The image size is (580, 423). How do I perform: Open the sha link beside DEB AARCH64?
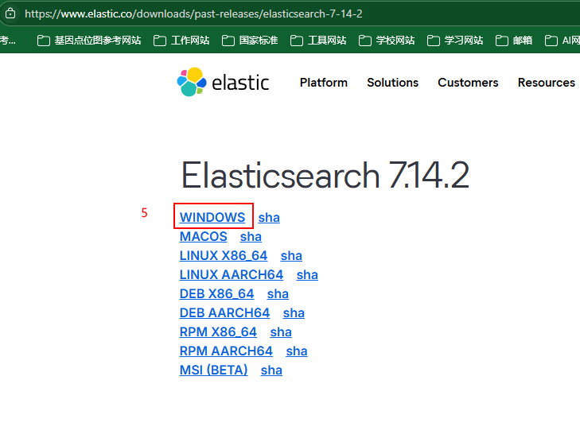coord(294,312)
